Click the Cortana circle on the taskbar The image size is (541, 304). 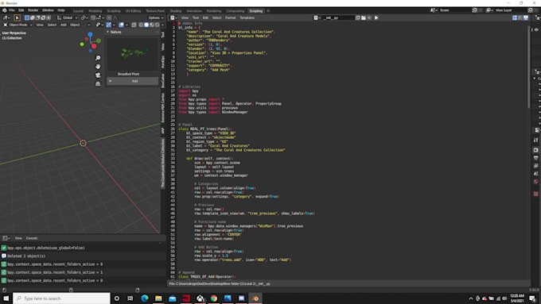pos(117,298)
